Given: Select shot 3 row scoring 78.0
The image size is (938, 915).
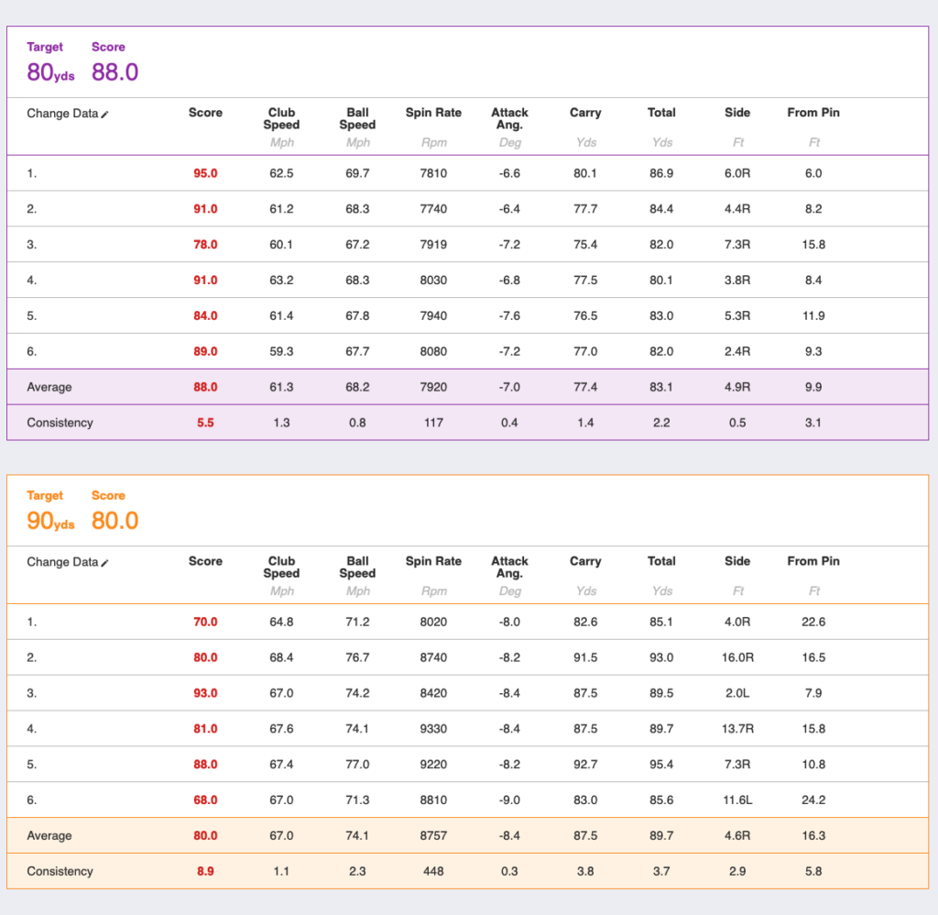Looking at the screenshot, I should click(467, 245).
